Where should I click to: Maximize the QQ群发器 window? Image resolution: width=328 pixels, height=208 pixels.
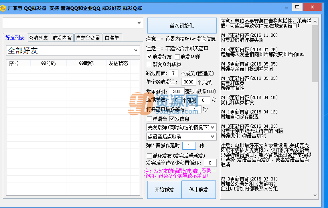pos(297,7)
